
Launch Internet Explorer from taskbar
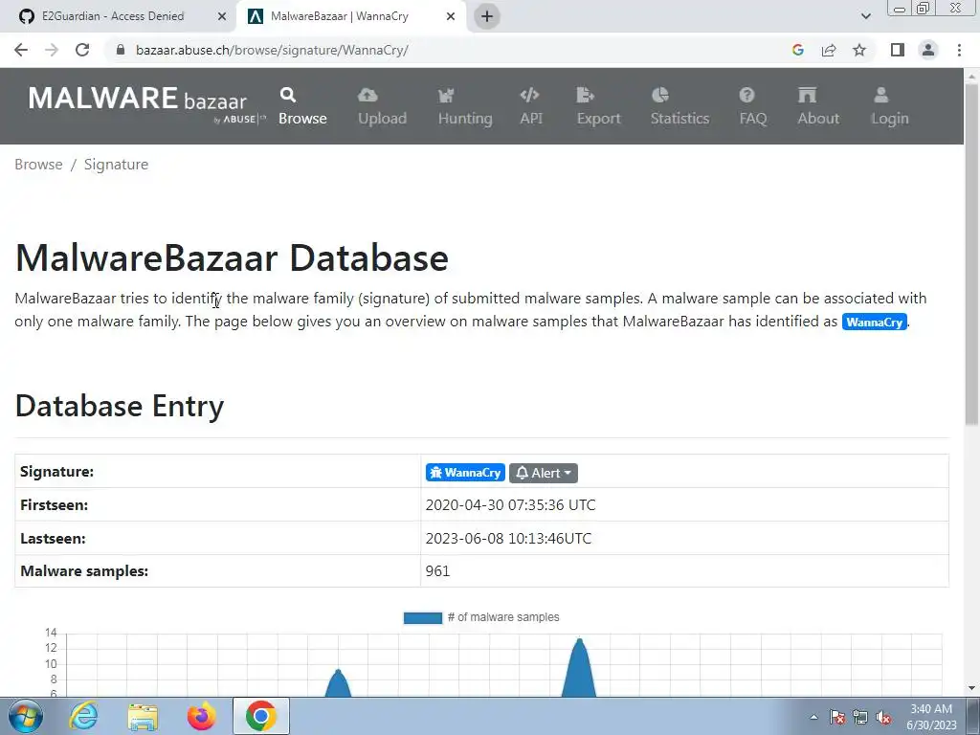point(83,716)
